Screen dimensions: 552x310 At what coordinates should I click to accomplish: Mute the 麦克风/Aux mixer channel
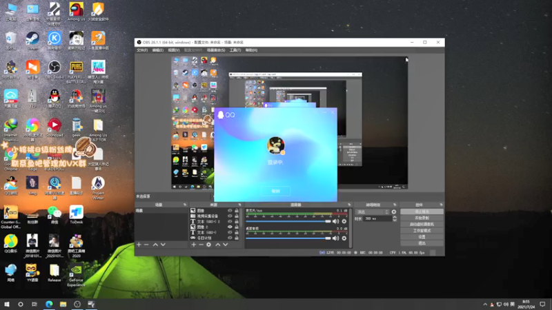pyautogui.click(x=335, y=221)
